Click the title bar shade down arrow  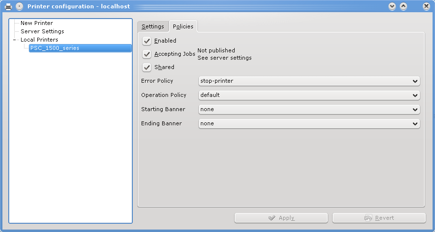392,6
